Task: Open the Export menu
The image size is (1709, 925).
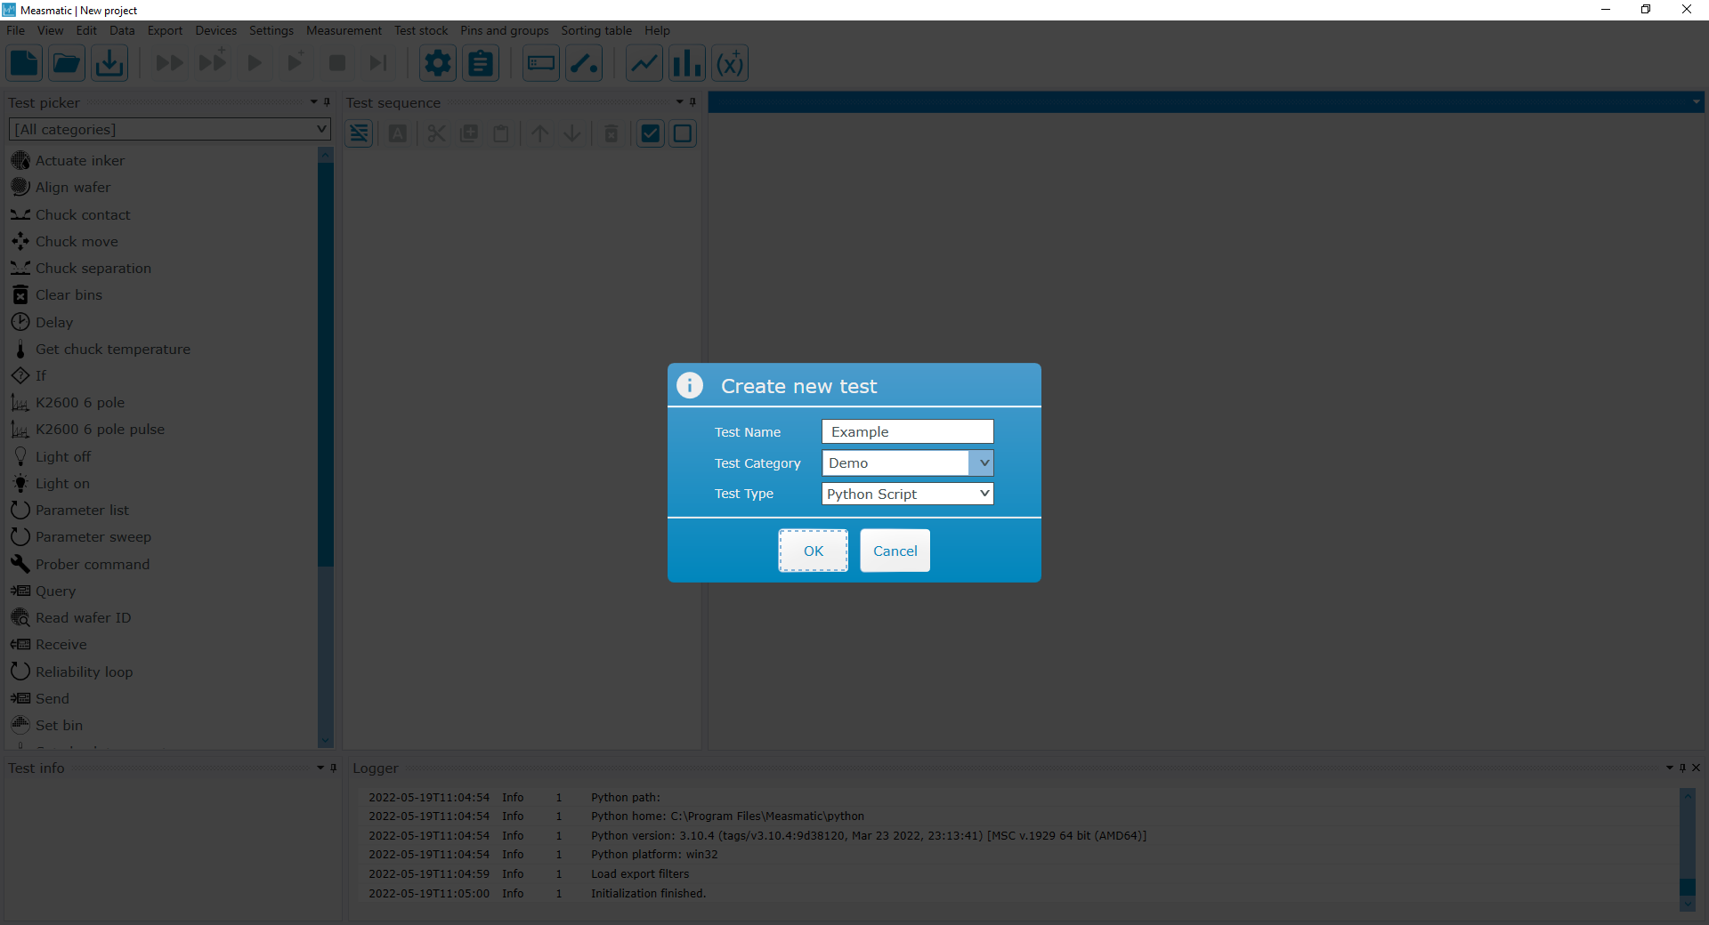Action: [165, 30]
